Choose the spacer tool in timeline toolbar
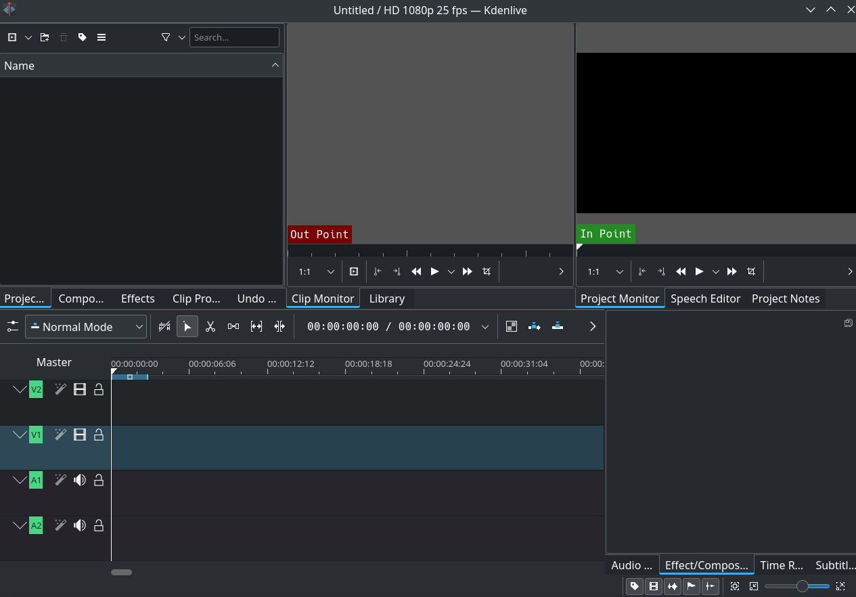Image resolution: width=856 pixels, height=597 pixels. [x=233, y=326]
